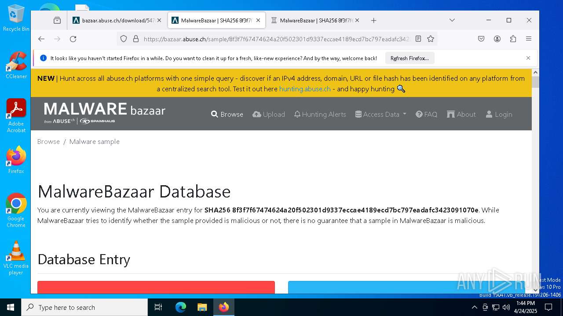Dismiss the Firefox refresh notification
Screen dimensions: 563x316
(528, 58)
